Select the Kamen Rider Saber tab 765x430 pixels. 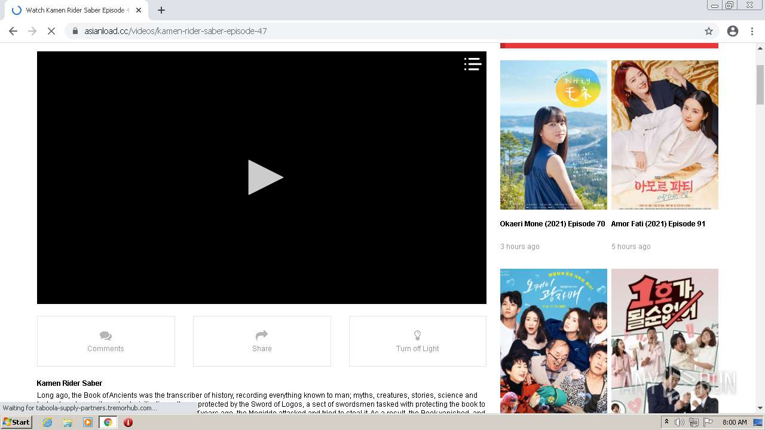[x=76, y=10]
